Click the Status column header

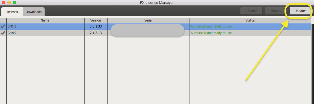point(250,20)
